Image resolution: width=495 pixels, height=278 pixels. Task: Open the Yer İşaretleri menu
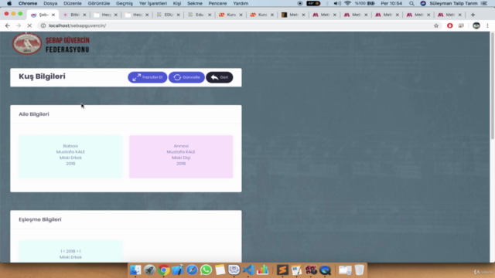(153, 3)
